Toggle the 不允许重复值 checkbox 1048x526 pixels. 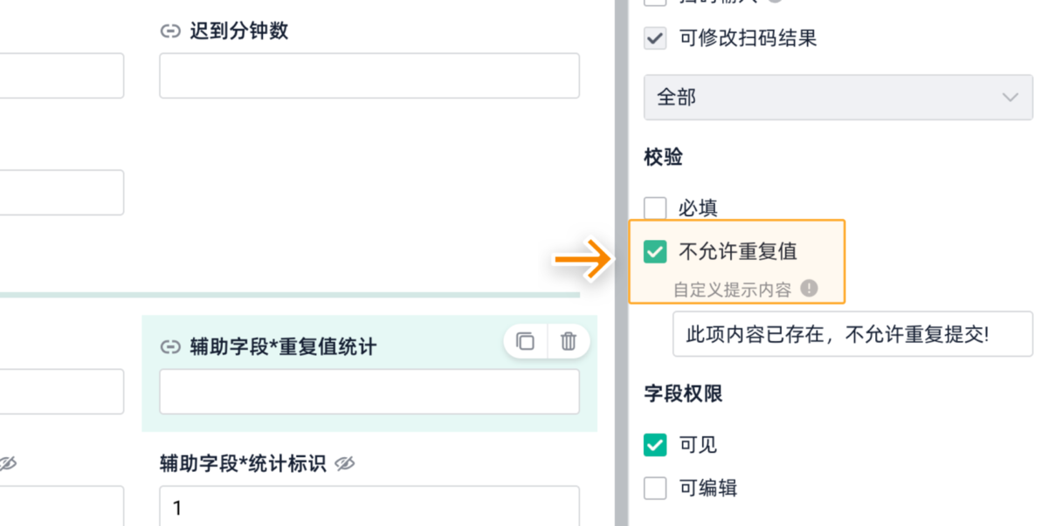click(x=655, y=252)
